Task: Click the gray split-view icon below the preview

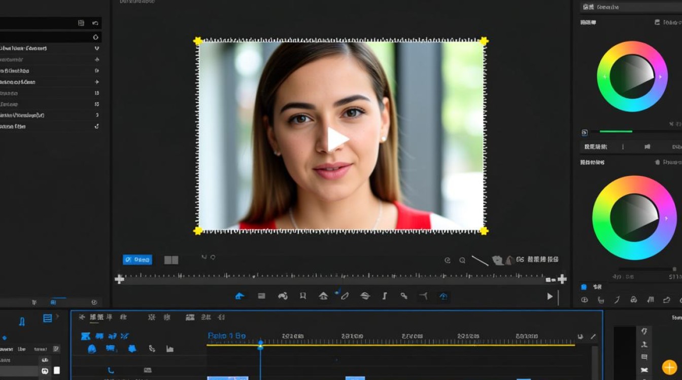Action: click(171, 260)
